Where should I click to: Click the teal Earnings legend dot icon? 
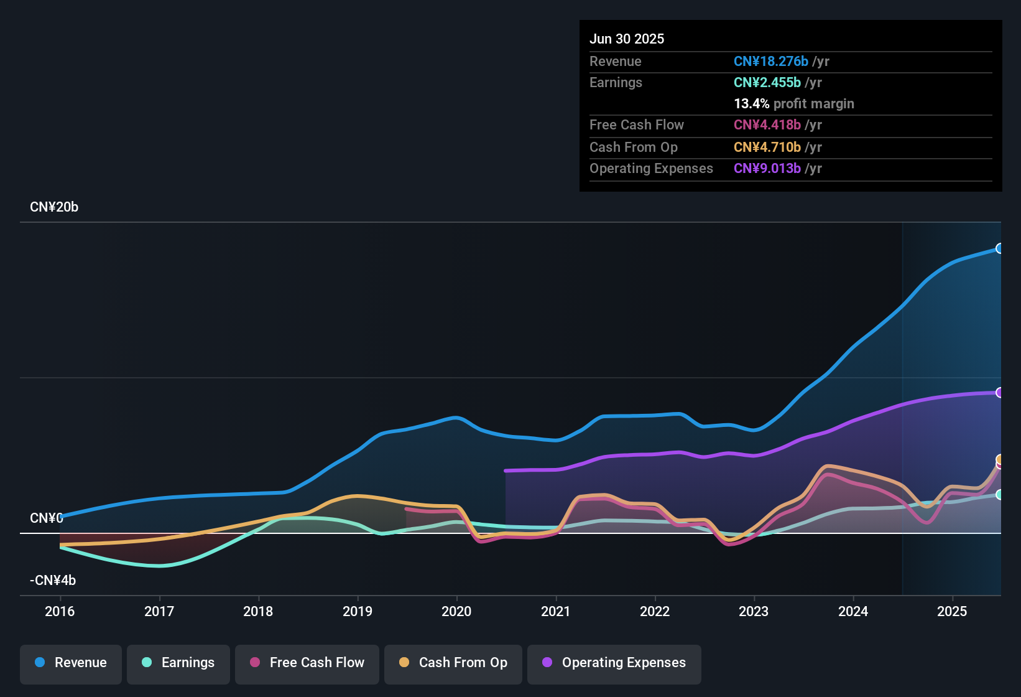pos(147,663)
